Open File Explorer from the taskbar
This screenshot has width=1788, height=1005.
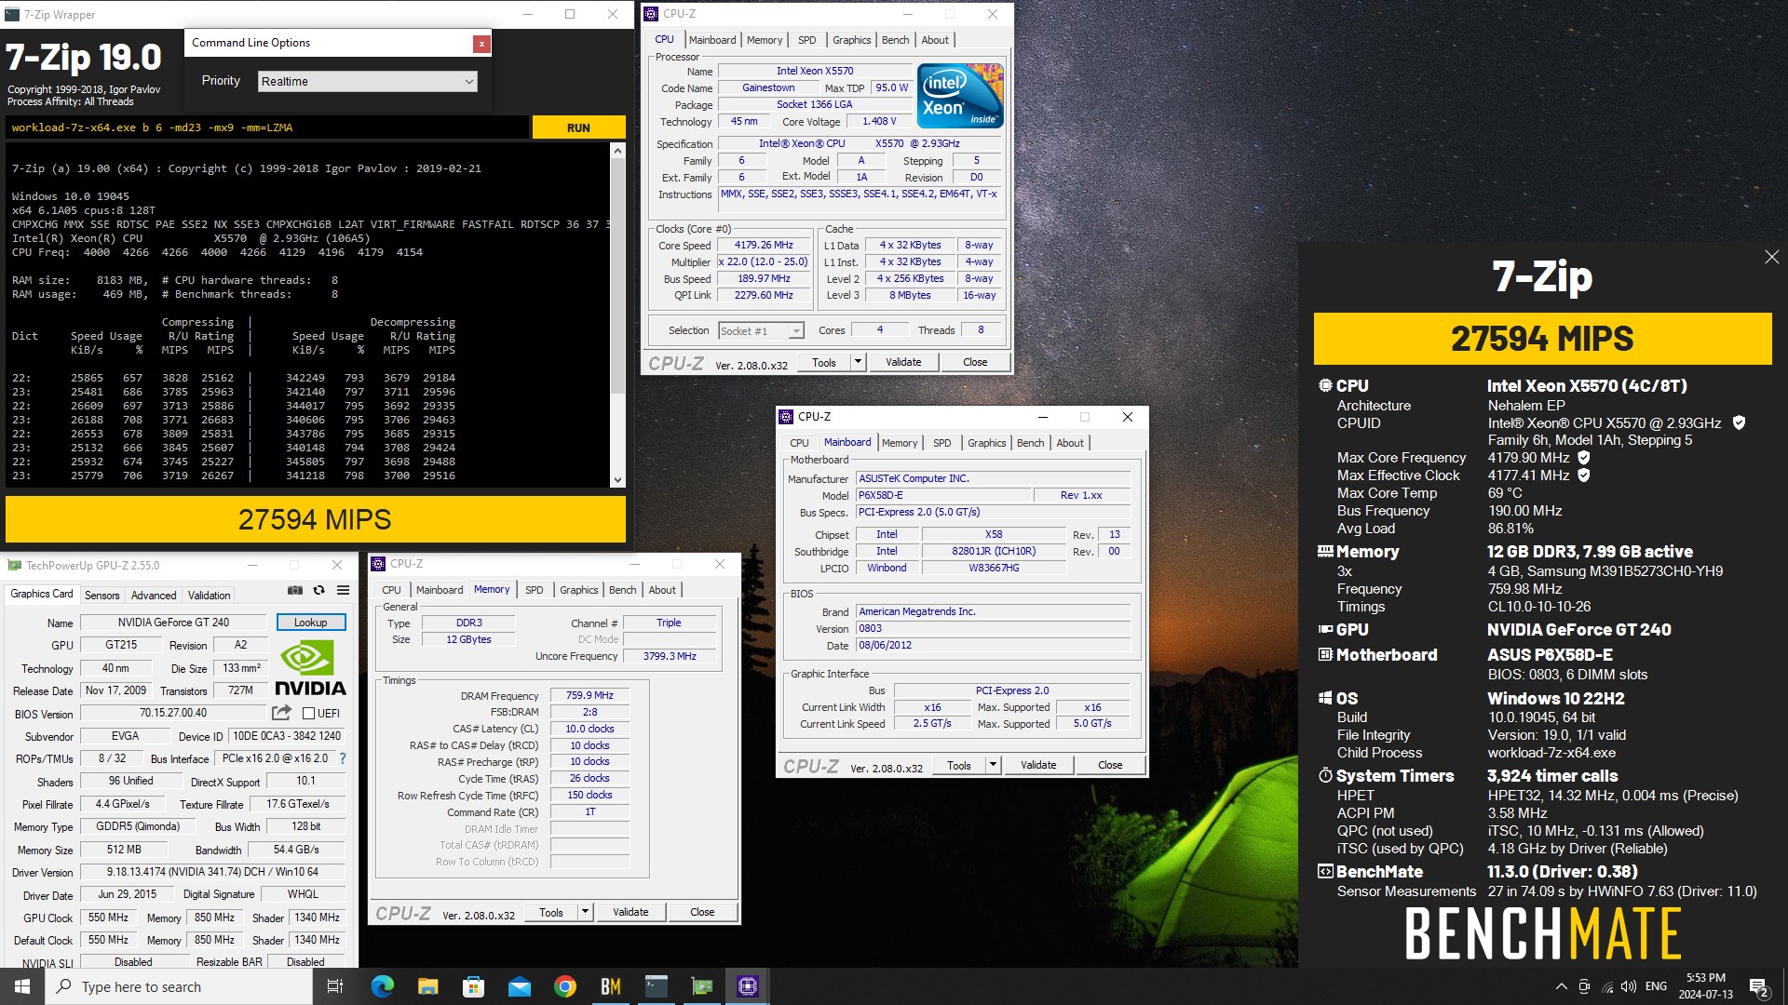(427, 986)
